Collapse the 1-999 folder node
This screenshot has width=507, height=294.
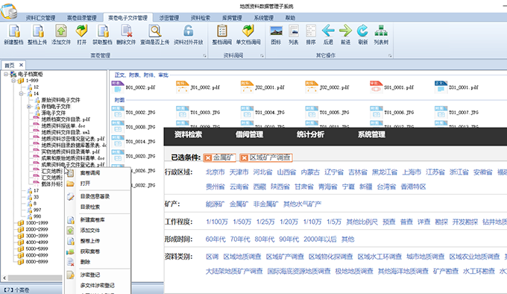(x=13, y=81)
